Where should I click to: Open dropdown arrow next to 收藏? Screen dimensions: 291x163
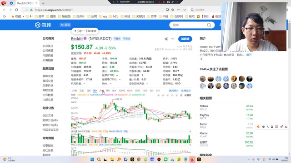(x=23, y=16)
